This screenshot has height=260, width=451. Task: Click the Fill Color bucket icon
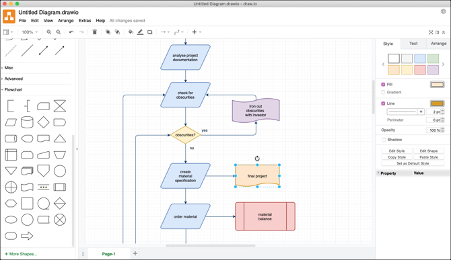coord(131,32)
